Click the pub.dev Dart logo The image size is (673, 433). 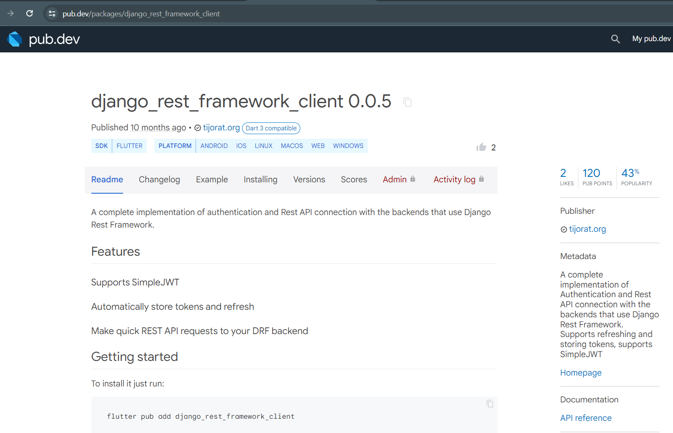(x=15, y=39)
